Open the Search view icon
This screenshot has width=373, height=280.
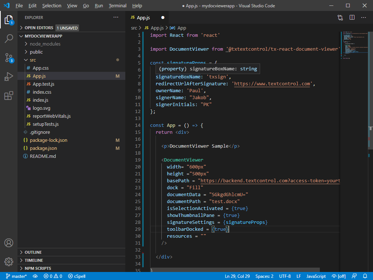point(9,38)
